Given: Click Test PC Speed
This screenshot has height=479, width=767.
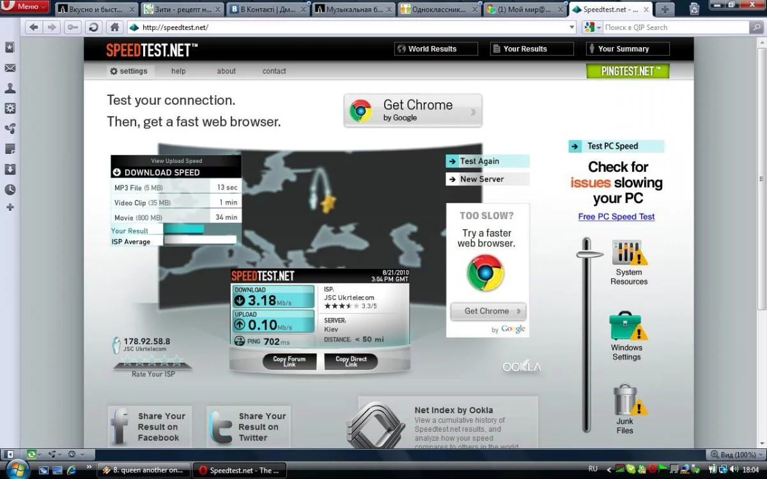Looking at the screenshot, I should pyautogui.click(x=616, y=146).
